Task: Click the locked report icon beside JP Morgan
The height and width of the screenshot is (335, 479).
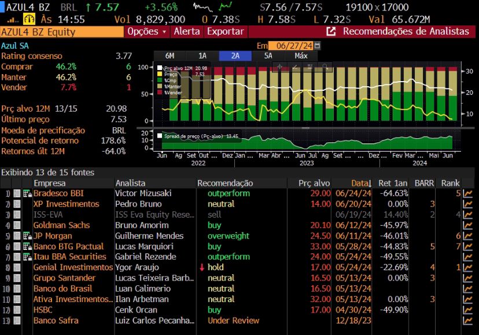Action: click(27, 236)
